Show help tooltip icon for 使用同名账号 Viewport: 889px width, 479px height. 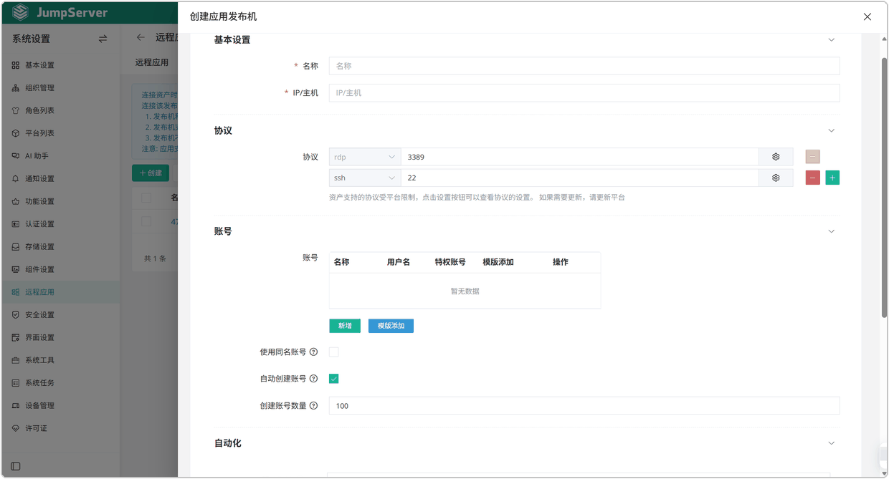pyautogui.click(x=313, y=352)
